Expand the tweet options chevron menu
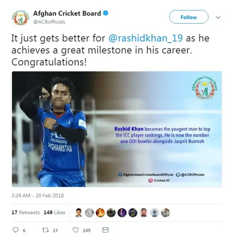Screen dimensions: 231x243 218,17
